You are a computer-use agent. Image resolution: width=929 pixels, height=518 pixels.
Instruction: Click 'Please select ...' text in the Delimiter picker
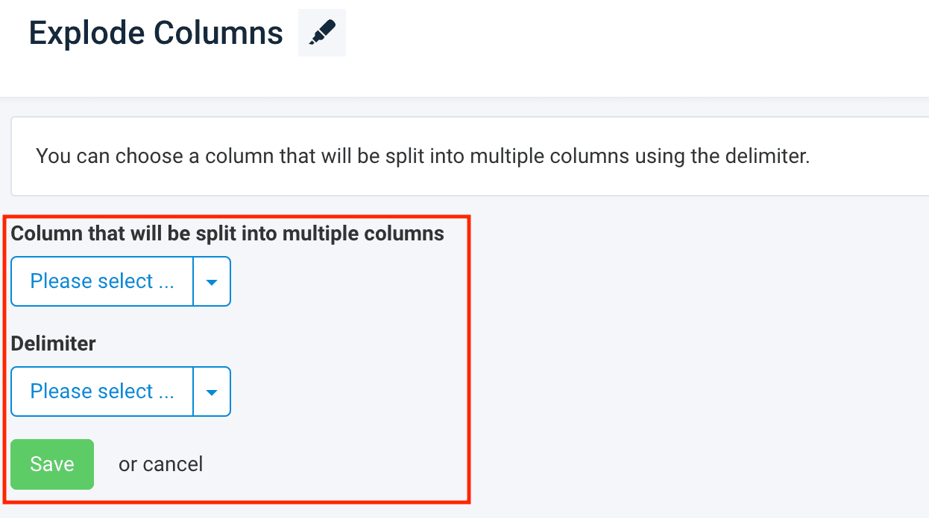click(x=102, y=391)
